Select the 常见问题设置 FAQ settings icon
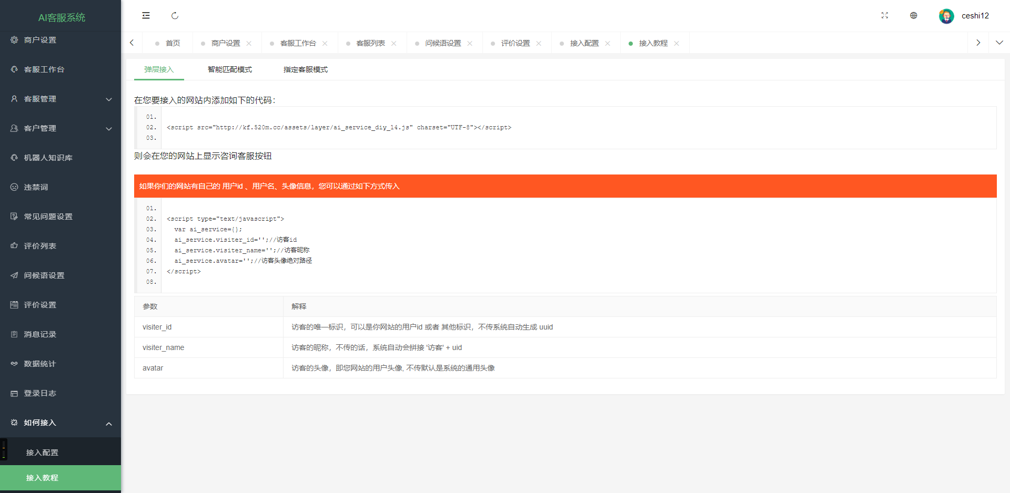Image resolution: width=1010 pixels, height=493 pixels. (14, 216)
